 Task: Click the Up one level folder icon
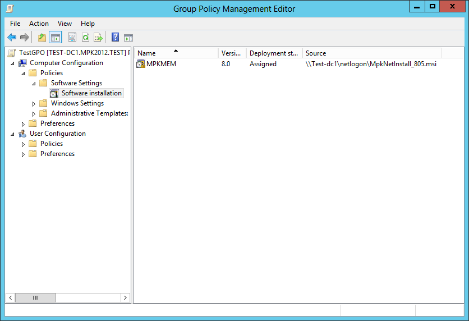(x=42, y=38)
